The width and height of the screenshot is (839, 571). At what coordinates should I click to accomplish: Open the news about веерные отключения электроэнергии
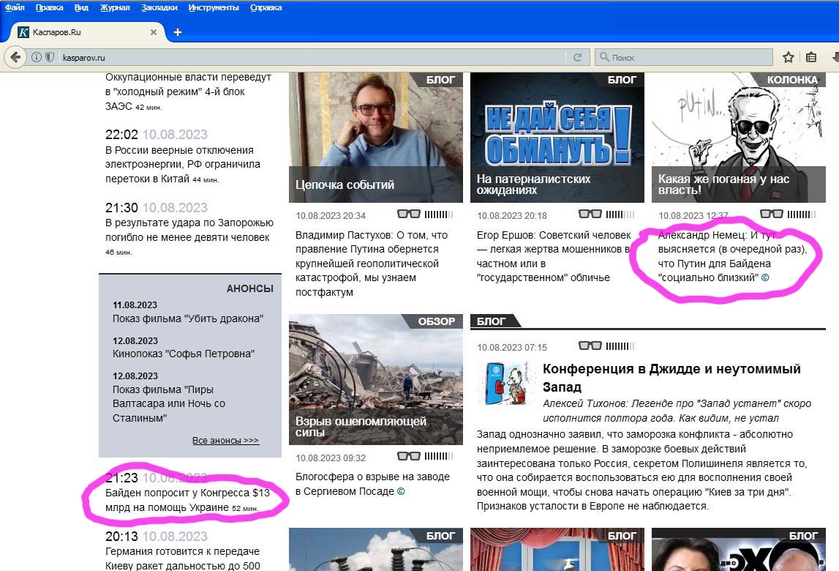pos(183,165)
